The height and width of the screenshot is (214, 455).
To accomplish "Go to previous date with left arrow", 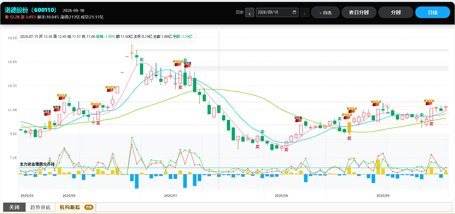I will pyautogui.click(x=250, y=13).
